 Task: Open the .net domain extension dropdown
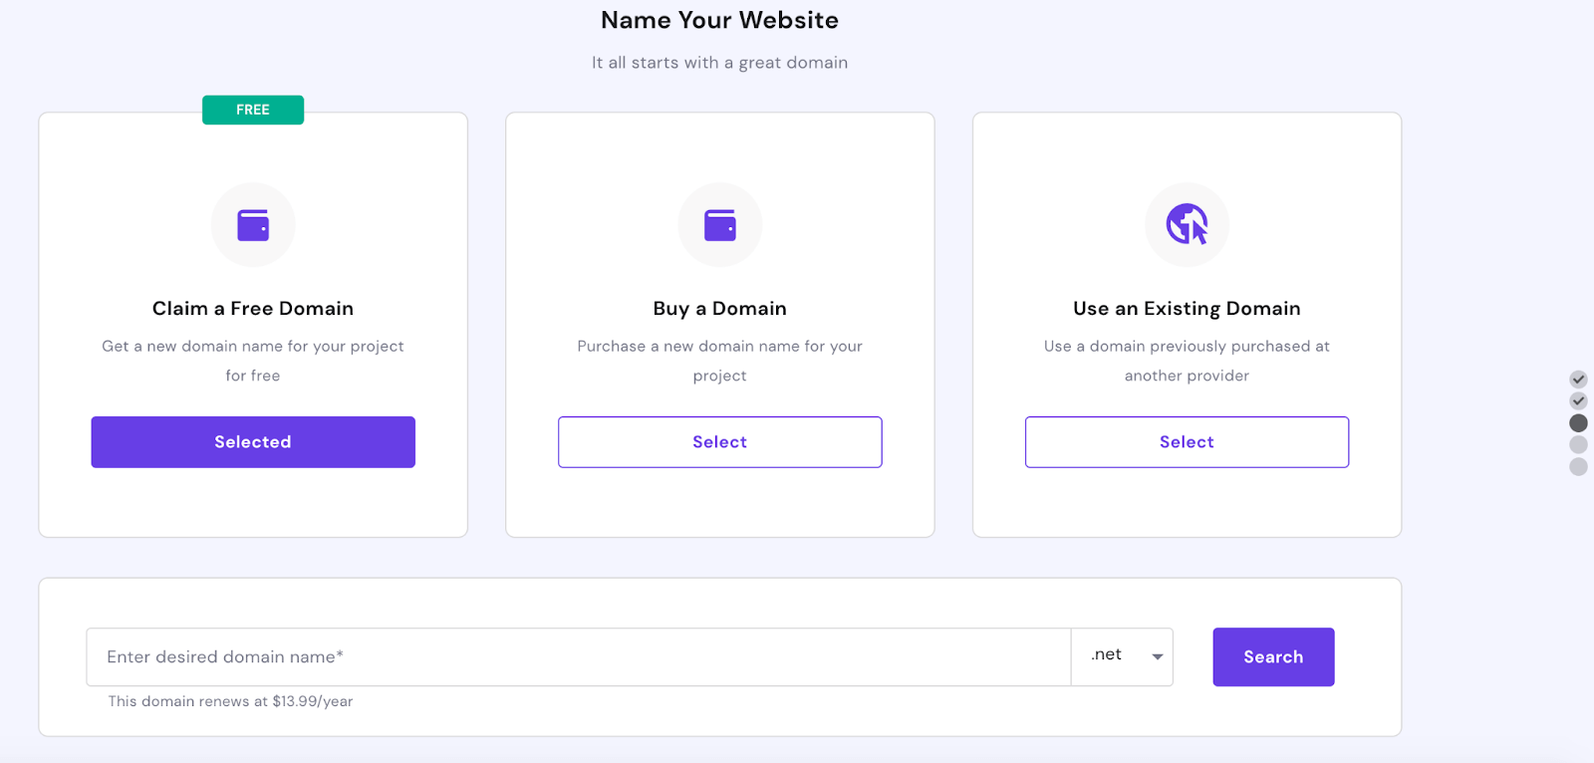(1122, 656)
